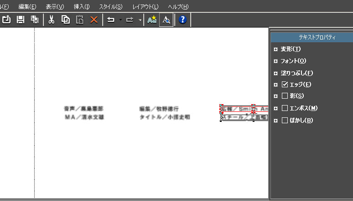Click the Save All icon
The width and height of the screenshot is (353, 201).
pyautogui.click(x=34, y=20)
